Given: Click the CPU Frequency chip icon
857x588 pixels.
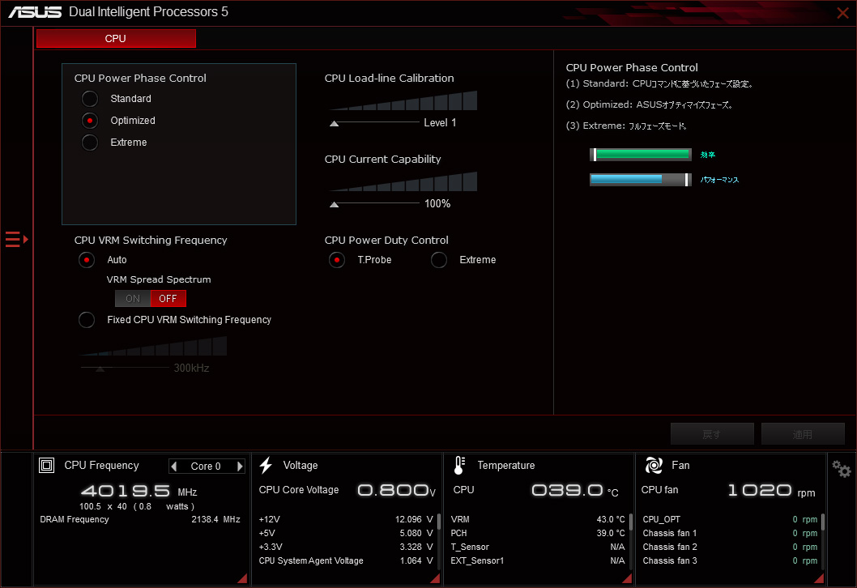Looking at the screenshot, I should coord(46,465).
